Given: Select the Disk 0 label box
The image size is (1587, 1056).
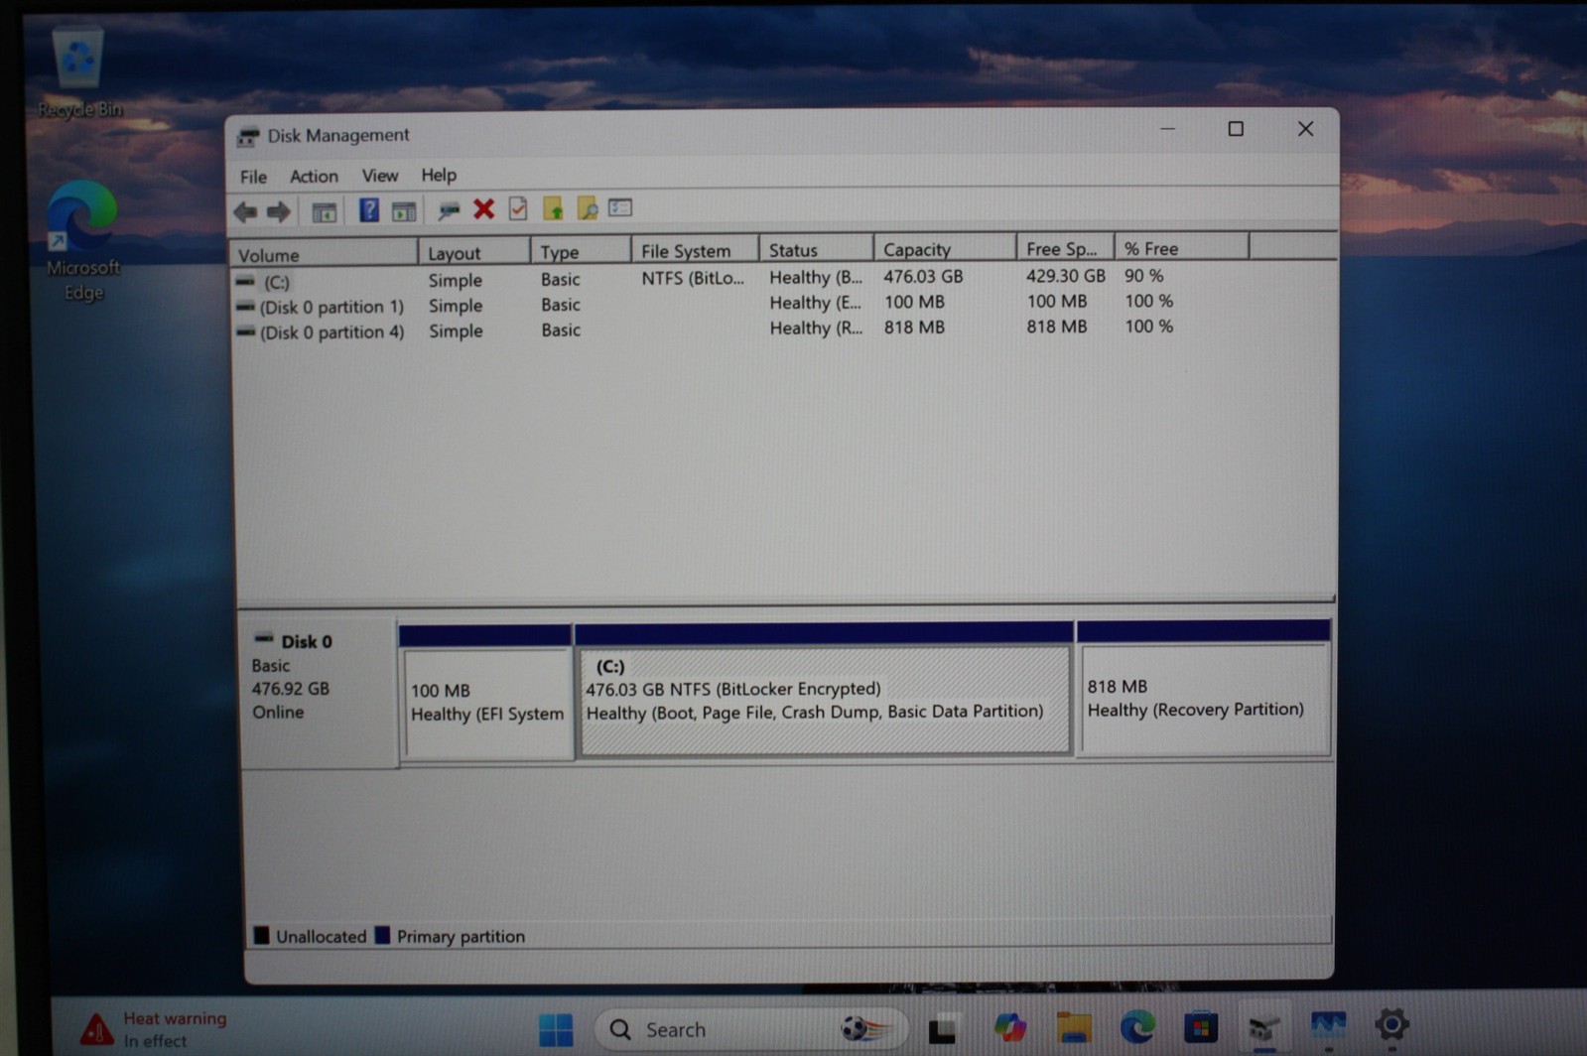Looking at the screenshot, I should click(x=318, y=693).
